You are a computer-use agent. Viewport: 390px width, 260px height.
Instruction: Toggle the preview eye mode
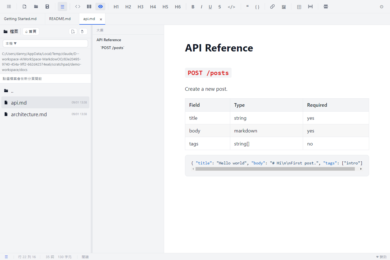pos(100,7)
